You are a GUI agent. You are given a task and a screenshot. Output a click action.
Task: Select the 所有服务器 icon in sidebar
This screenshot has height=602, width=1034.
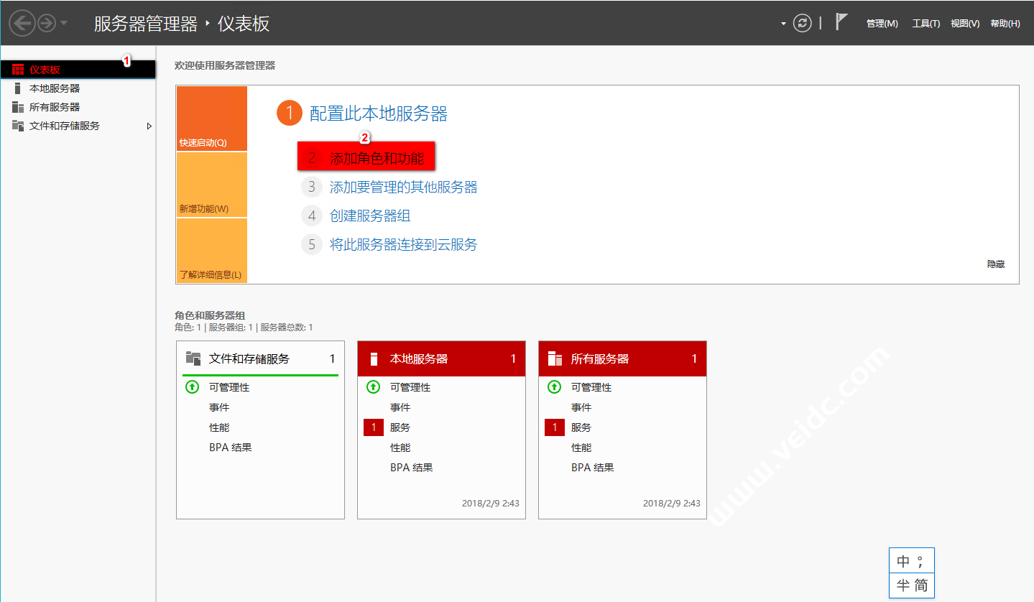18,107
